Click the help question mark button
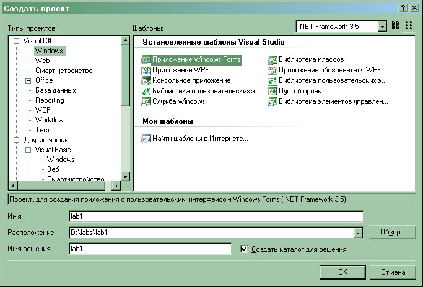The image size is (423, 287). coord(403,8)
